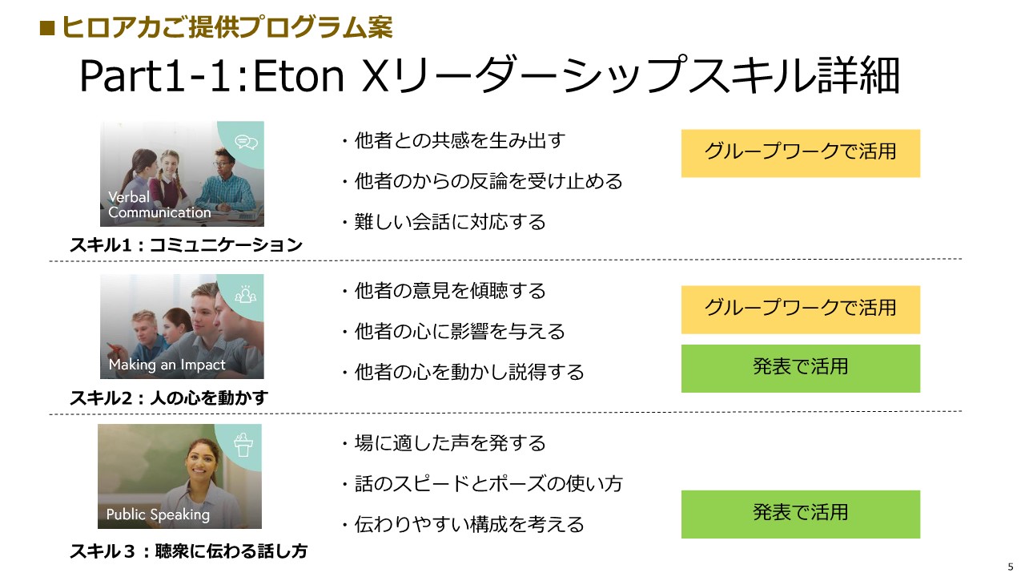Click the header ヒロアカご提供プログラム案
The width and height of the screenshot is (1025, 577).
(x=216, y=28)
